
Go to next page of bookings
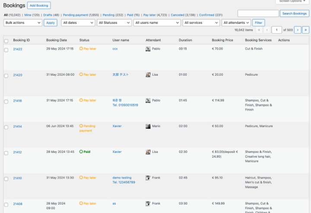[x=298, y=30]
